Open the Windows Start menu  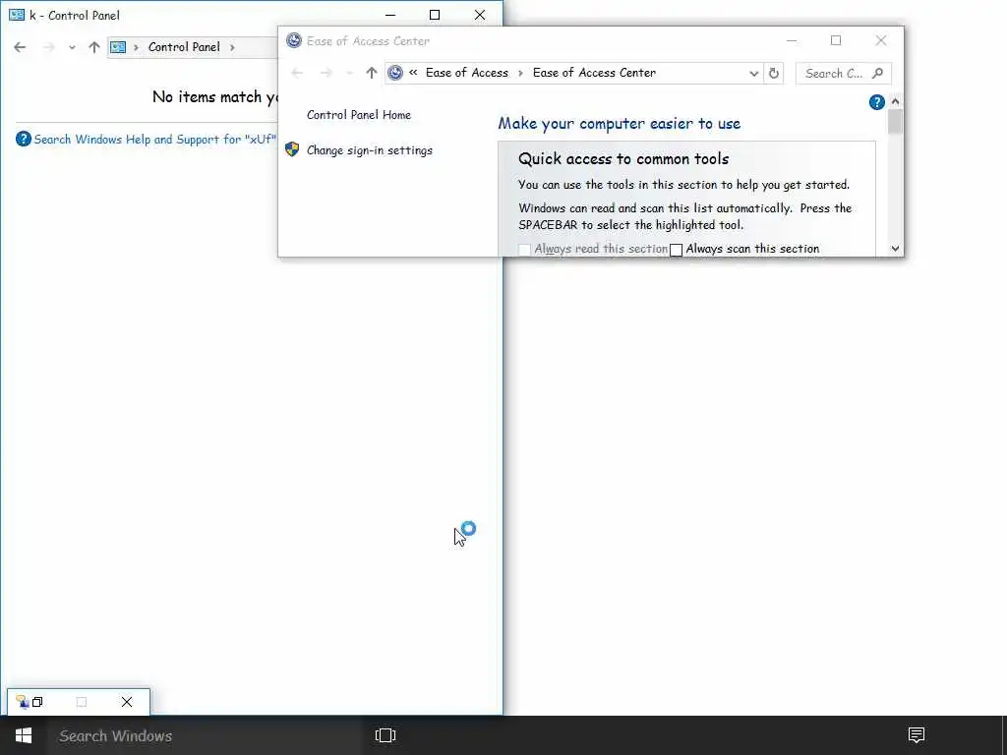tap(24, 735)
